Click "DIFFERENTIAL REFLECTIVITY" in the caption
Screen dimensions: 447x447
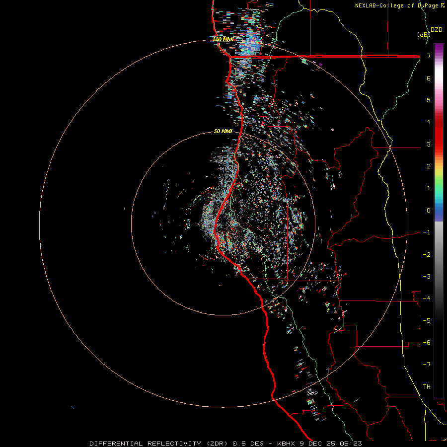point(145,444)
